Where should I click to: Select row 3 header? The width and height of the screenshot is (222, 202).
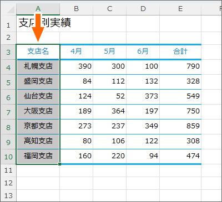coord(8,52)
